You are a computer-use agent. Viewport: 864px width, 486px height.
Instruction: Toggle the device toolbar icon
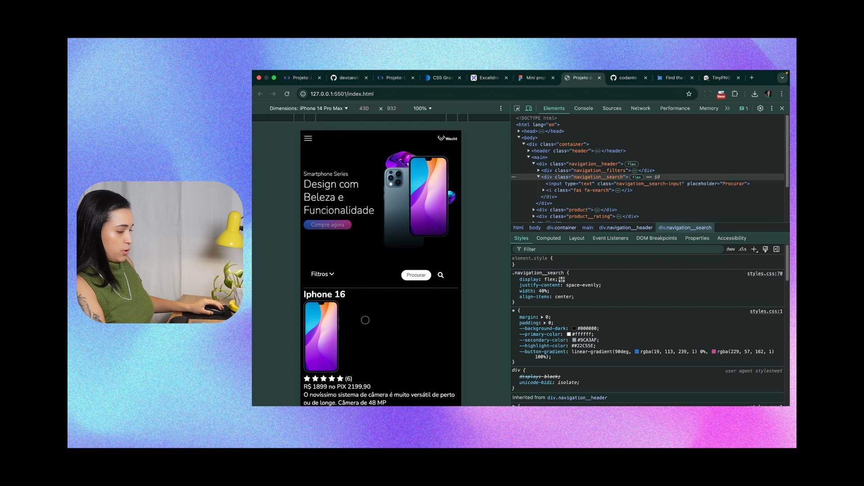coord(529,108)
